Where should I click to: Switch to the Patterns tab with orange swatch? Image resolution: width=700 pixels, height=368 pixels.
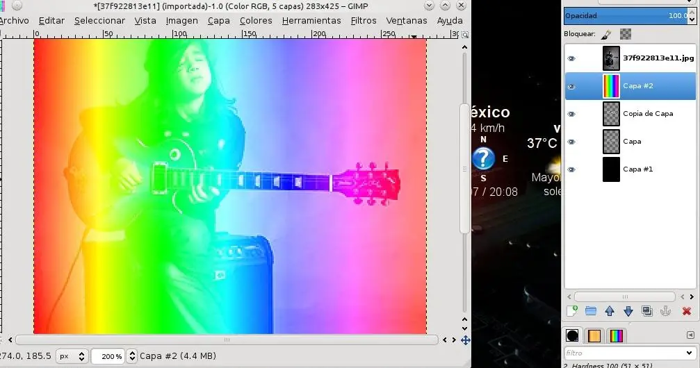[x=594, y=335]
